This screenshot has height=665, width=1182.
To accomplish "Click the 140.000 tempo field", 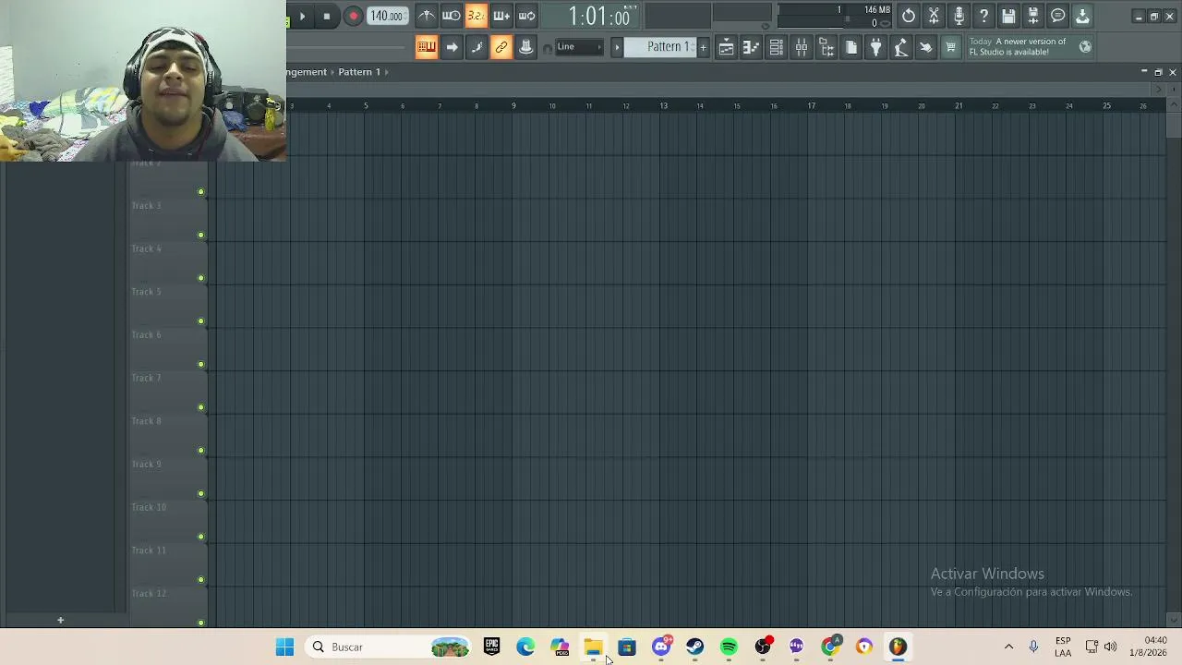I will point(386,16).
